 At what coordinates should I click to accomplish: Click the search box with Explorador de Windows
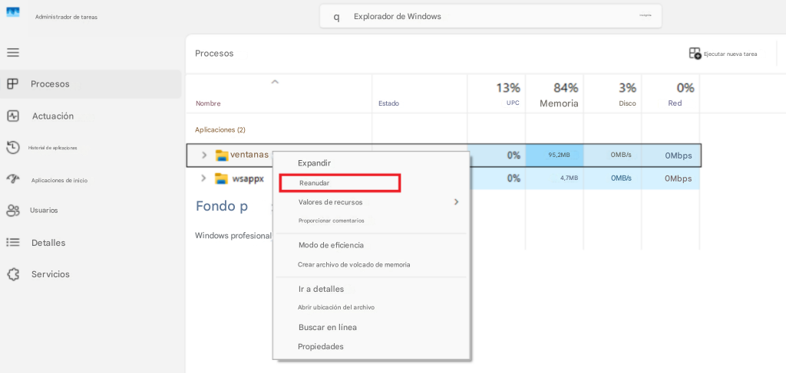490,17
